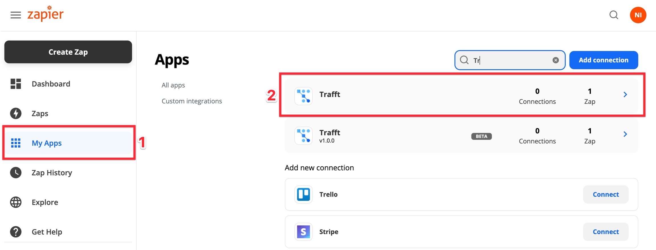Focus the apps search input field

tap(510, 60)
